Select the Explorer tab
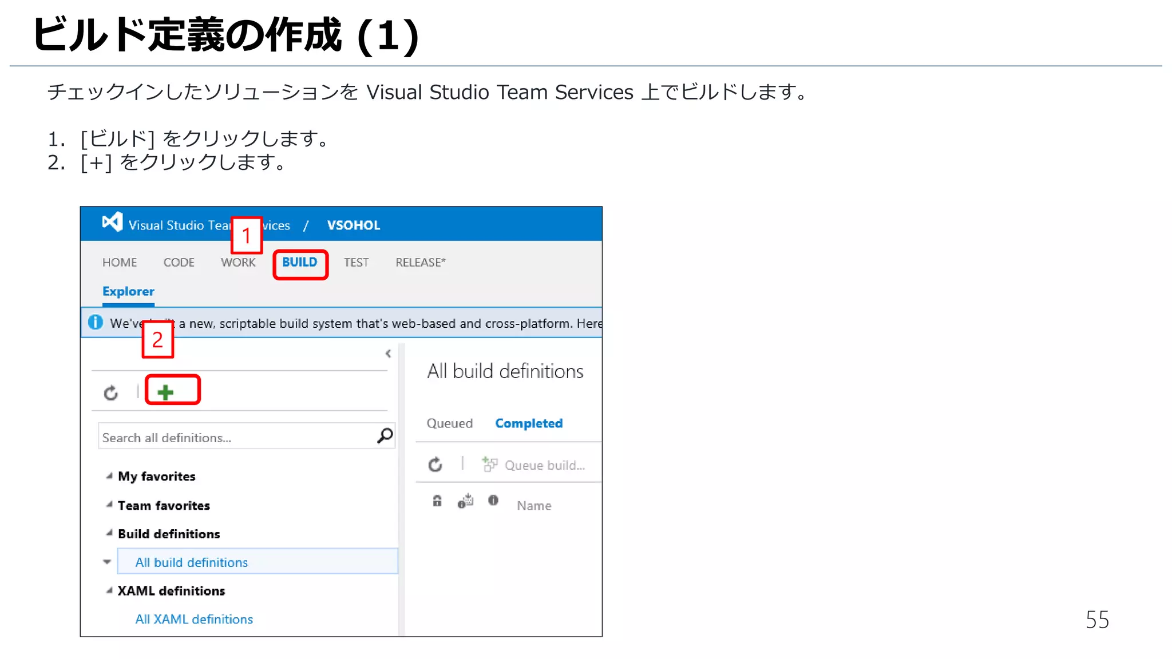The height and width of the screenshot is (659, 1172). point(128,292)
